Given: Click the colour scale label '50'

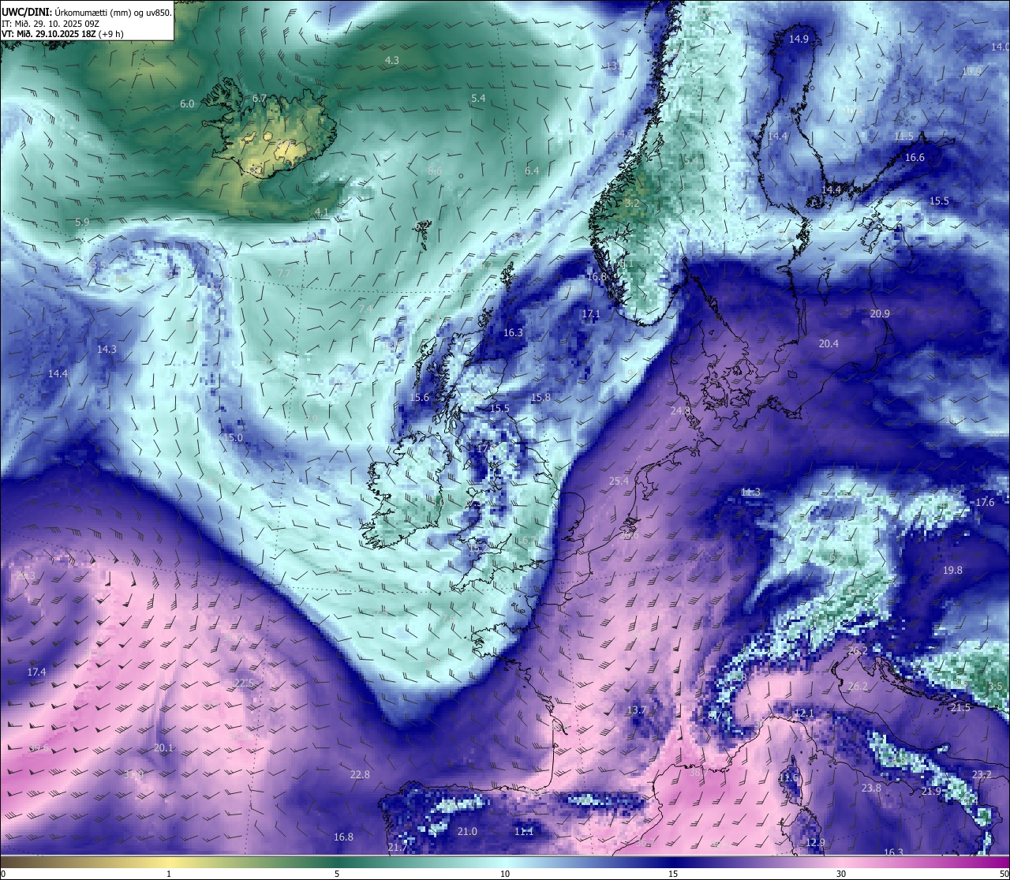Looking at the screenshot, I should (1004, 874).
